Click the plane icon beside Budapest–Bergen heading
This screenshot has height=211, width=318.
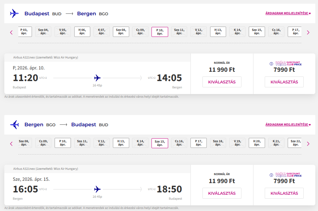14,14
